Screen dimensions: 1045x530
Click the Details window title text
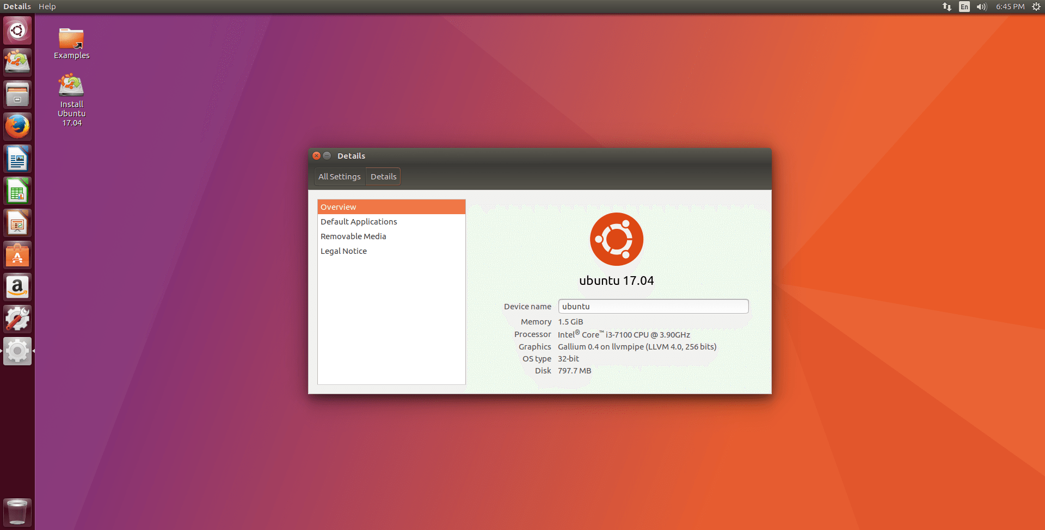[351, 156]
